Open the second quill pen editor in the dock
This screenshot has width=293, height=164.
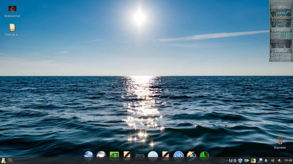click(166, 156)
